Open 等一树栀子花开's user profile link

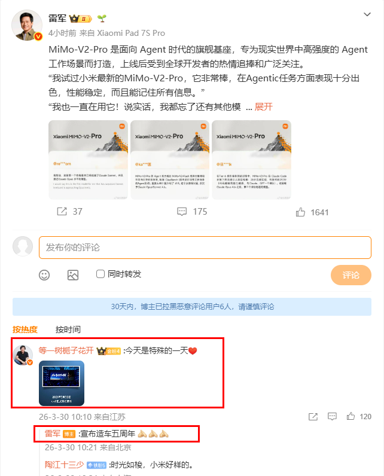(x=66, y=350)
